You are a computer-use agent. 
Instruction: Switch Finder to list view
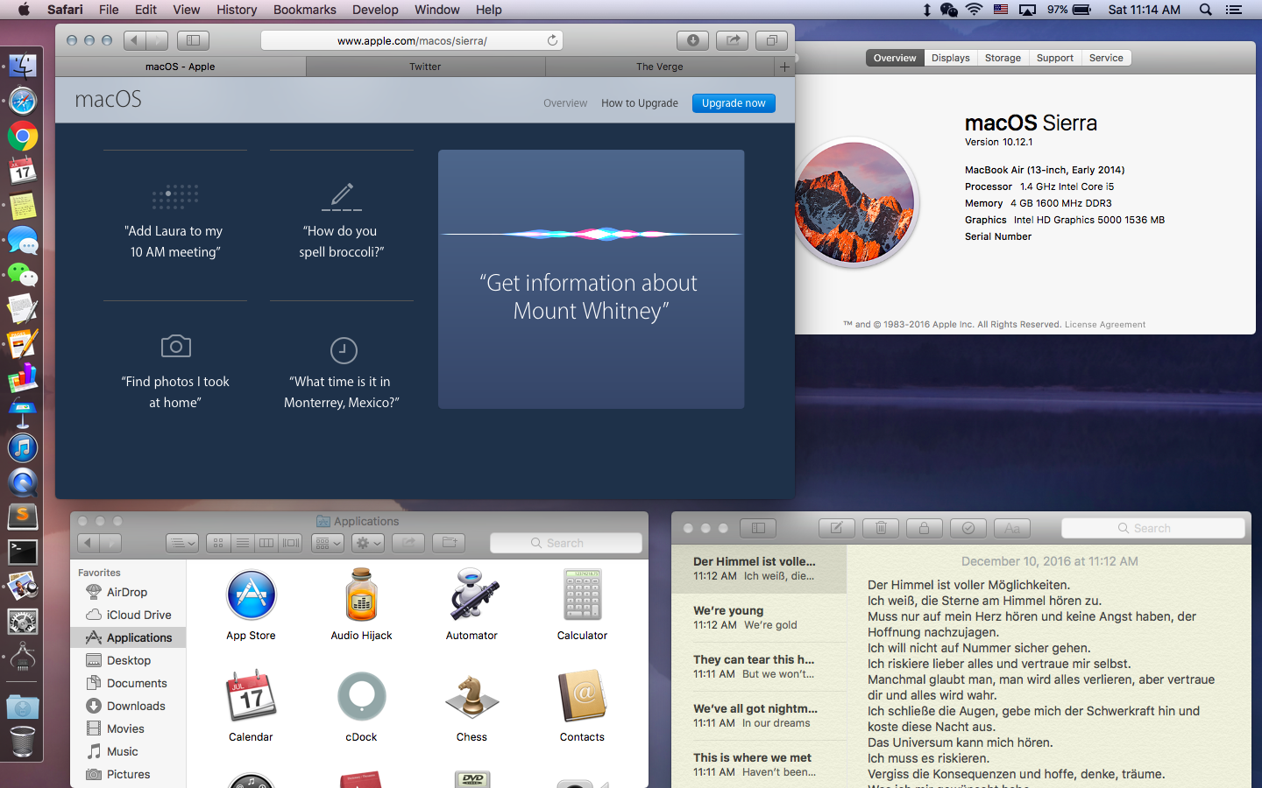click(243, 543)
